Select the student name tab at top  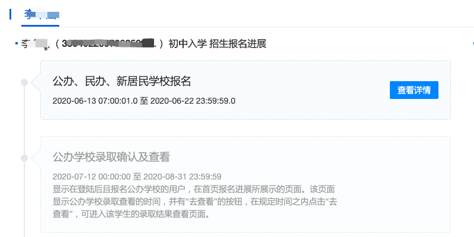(40, 14)
